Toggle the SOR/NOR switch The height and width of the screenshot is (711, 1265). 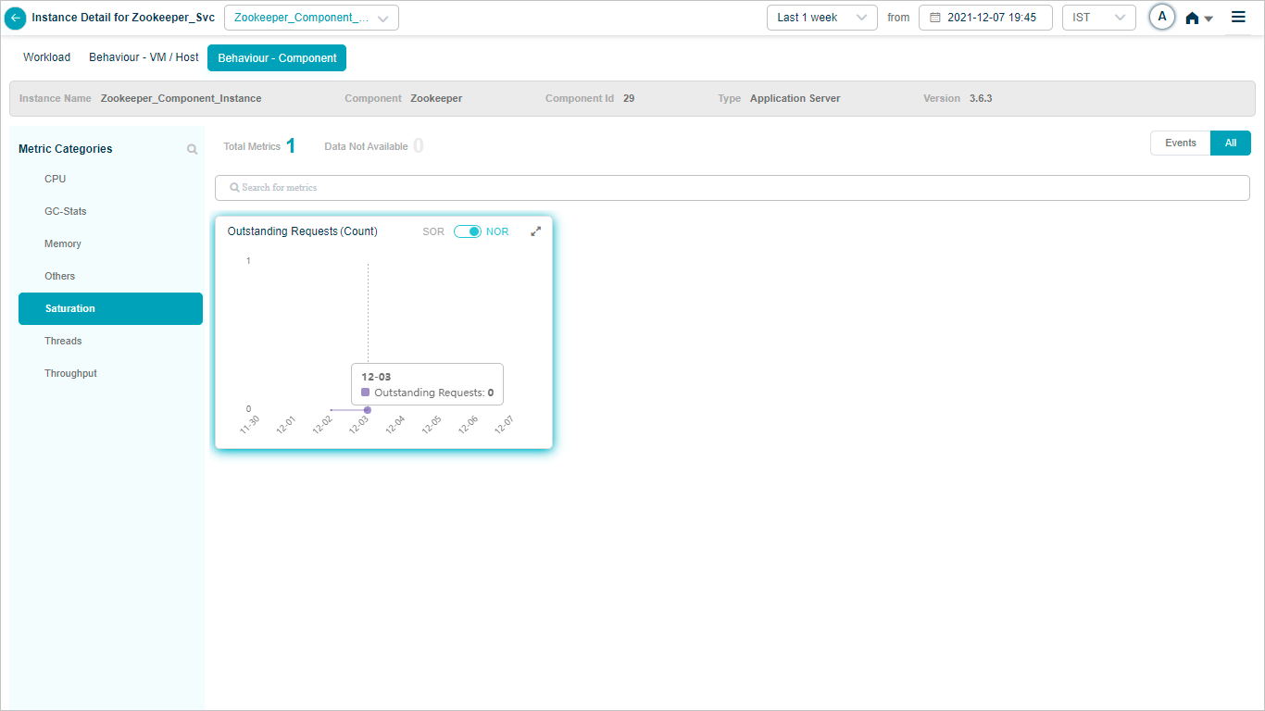point(467,231)
